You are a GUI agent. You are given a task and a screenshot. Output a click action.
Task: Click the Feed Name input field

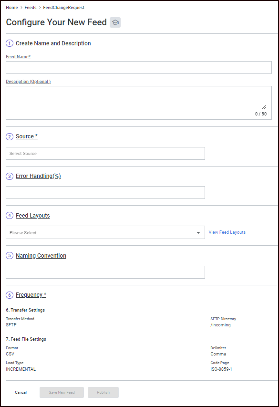pos(138,67)
